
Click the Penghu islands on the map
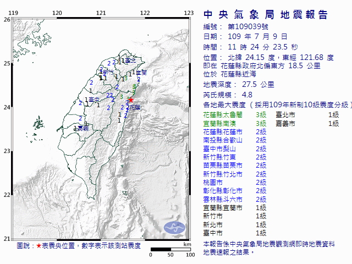point(38,123)
